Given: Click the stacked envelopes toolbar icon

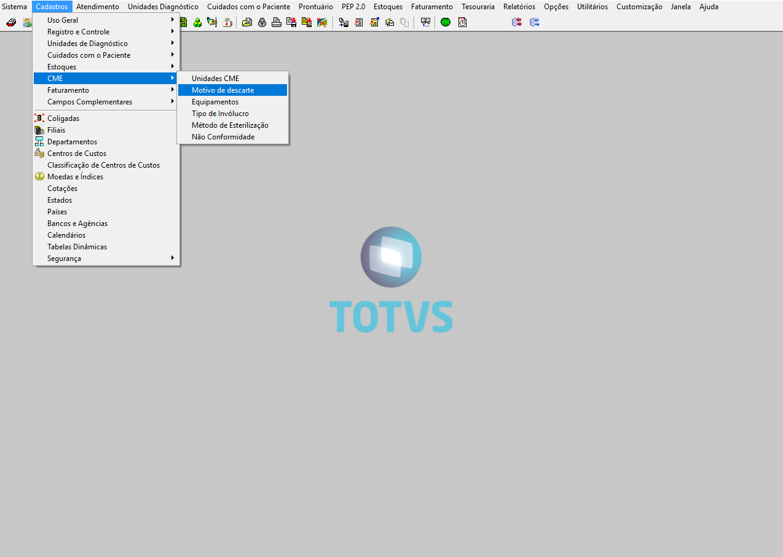Looking at the screenshot, I should [390, 22].
